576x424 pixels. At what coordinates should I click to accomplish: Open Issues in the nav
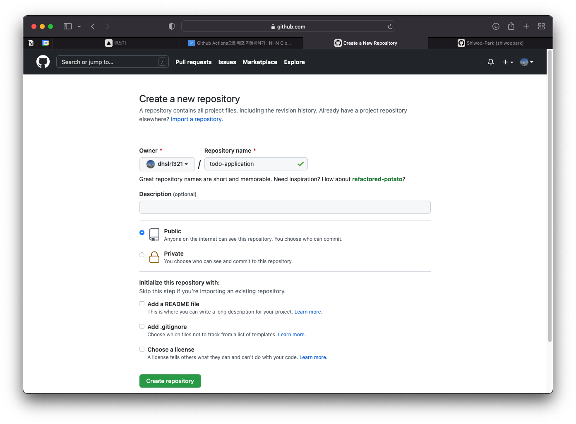coord(227,62)
